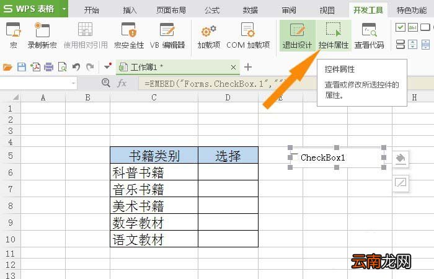Click into the formula bar with EMBED formula
434x279 pixels.
tap(286, 83)
